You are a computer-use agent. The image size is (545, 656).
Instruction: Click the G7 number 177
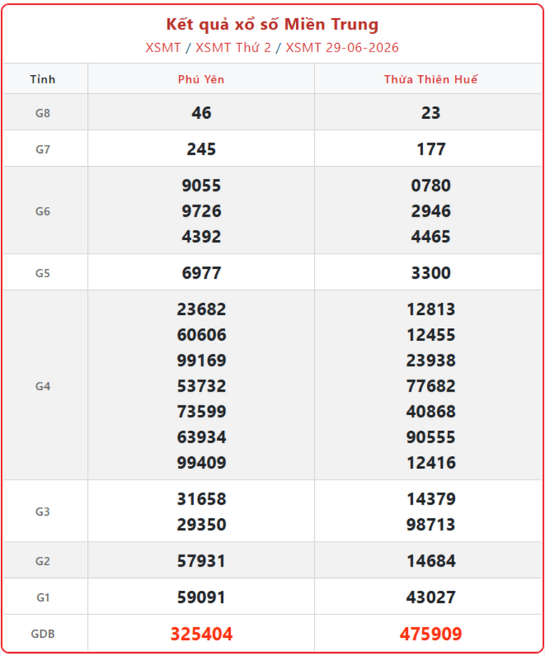(431, 149)
